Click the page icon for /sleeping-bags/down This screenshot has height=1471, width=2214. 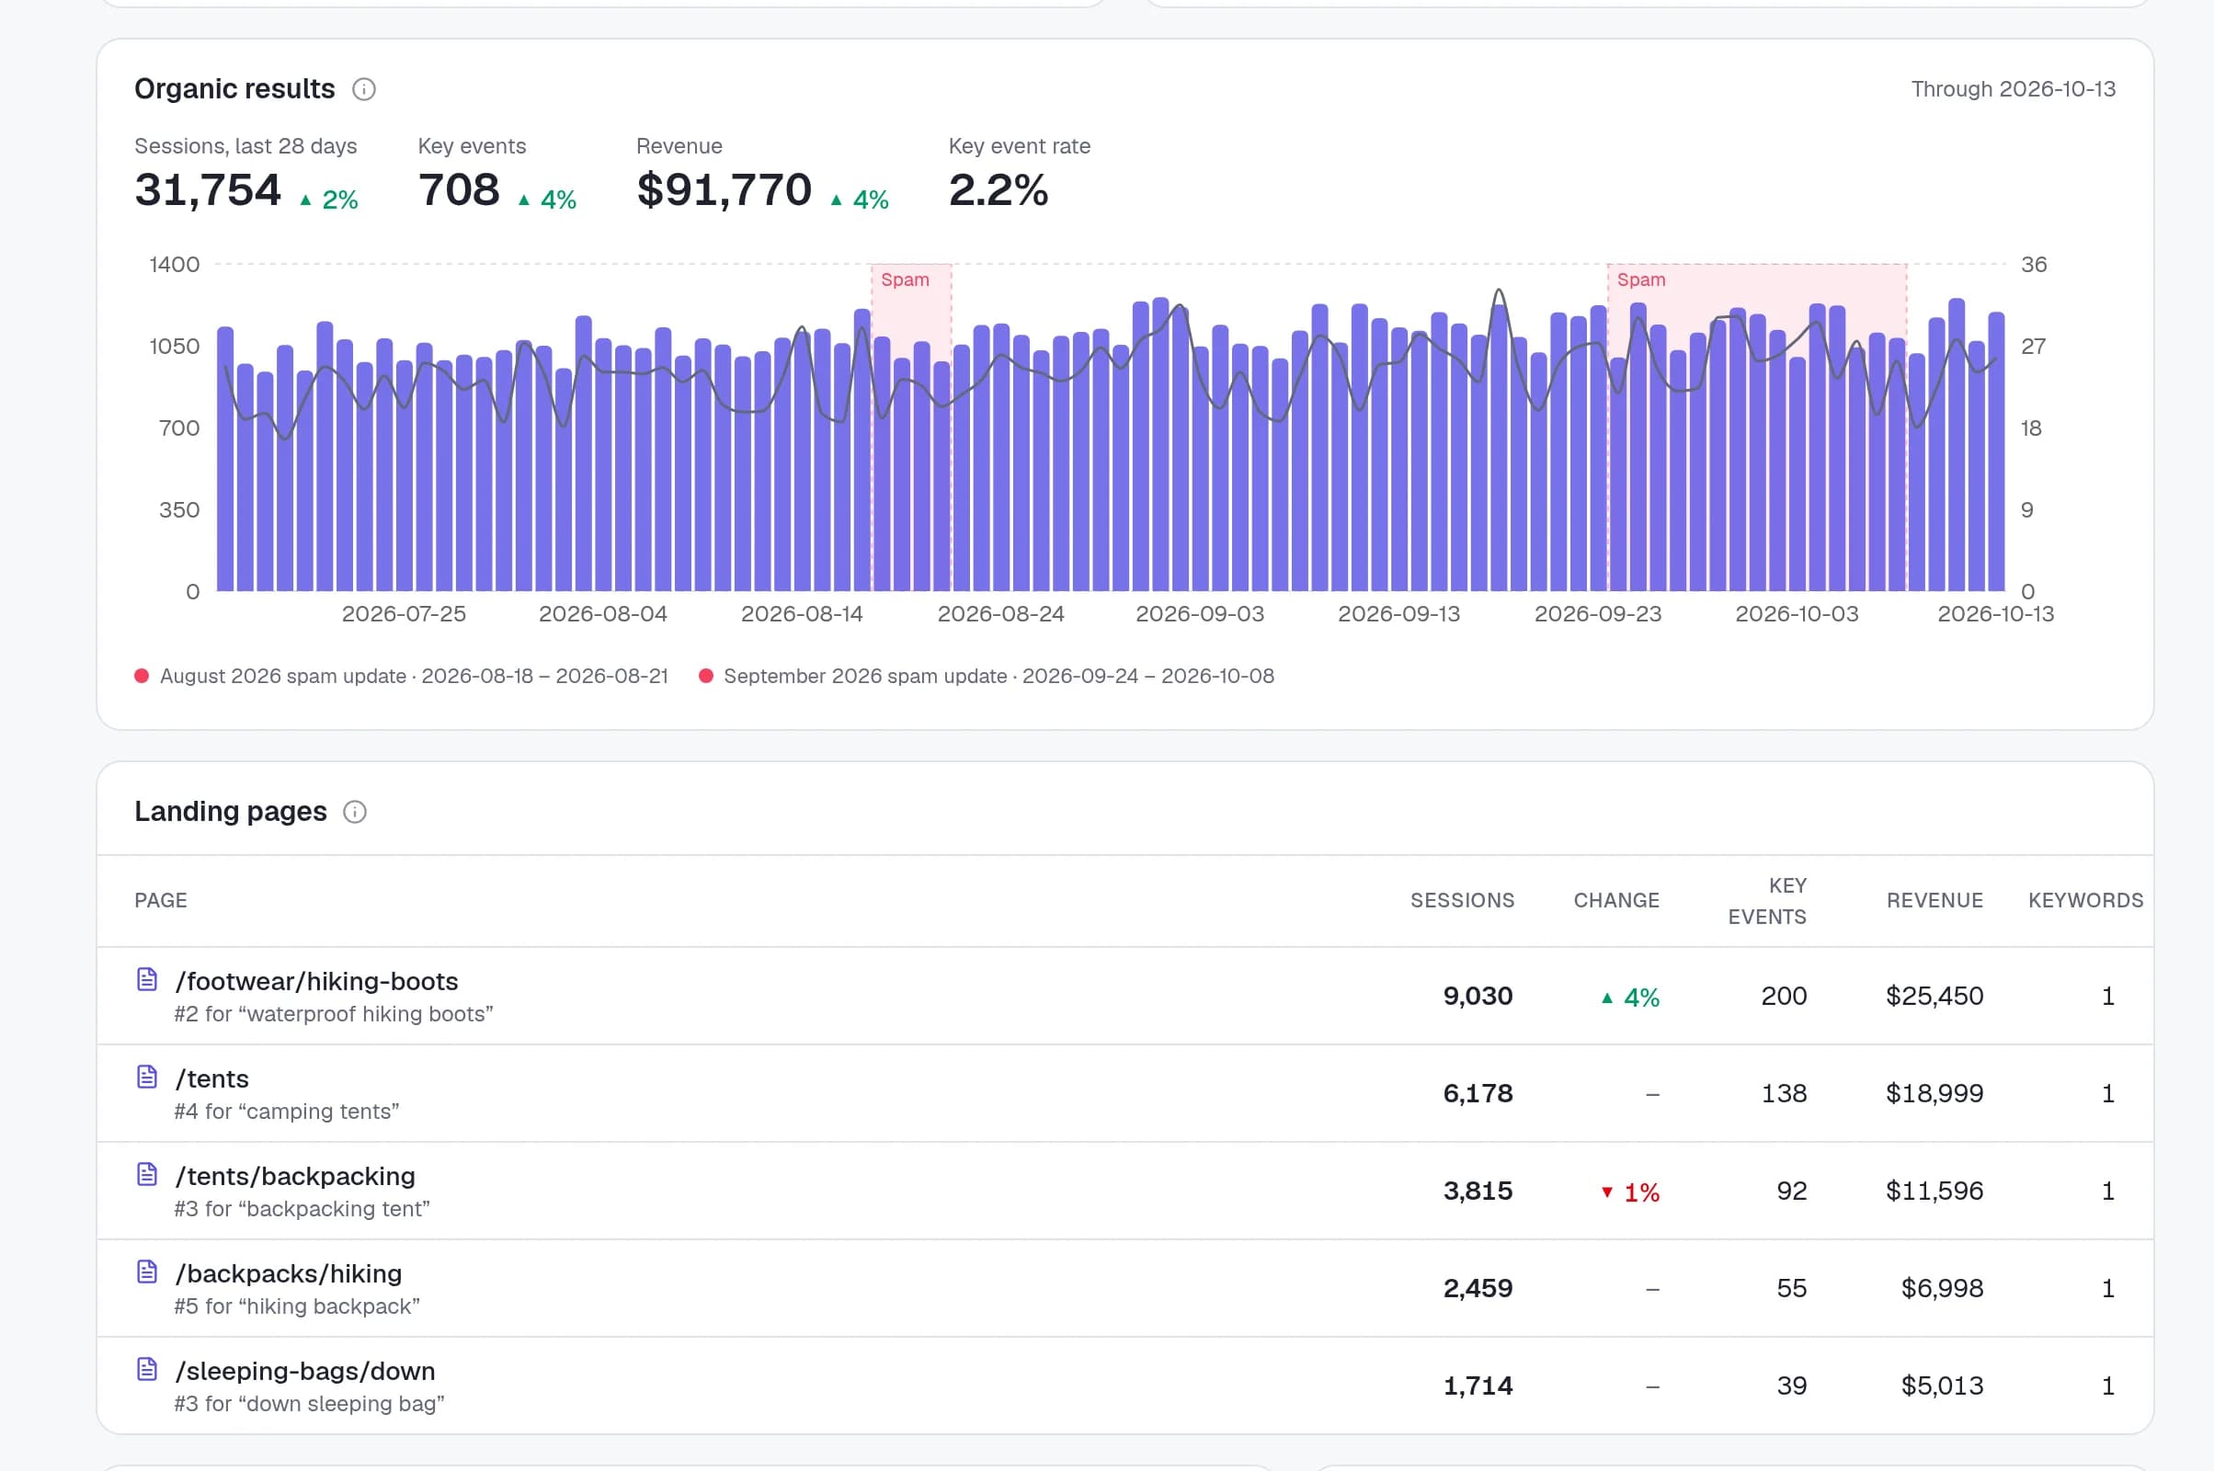pyautogui.click(x=147, y=1370)
